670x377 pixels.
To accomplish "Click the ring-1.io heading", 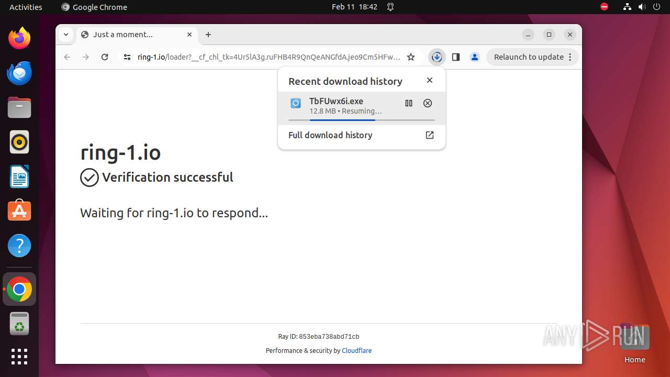I will pos(120,152).
